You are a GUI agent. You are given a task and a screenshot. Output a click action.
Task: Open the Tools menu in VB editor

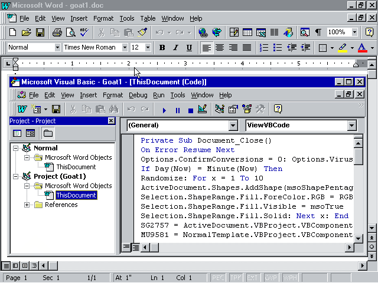click(x=178, y=96)
